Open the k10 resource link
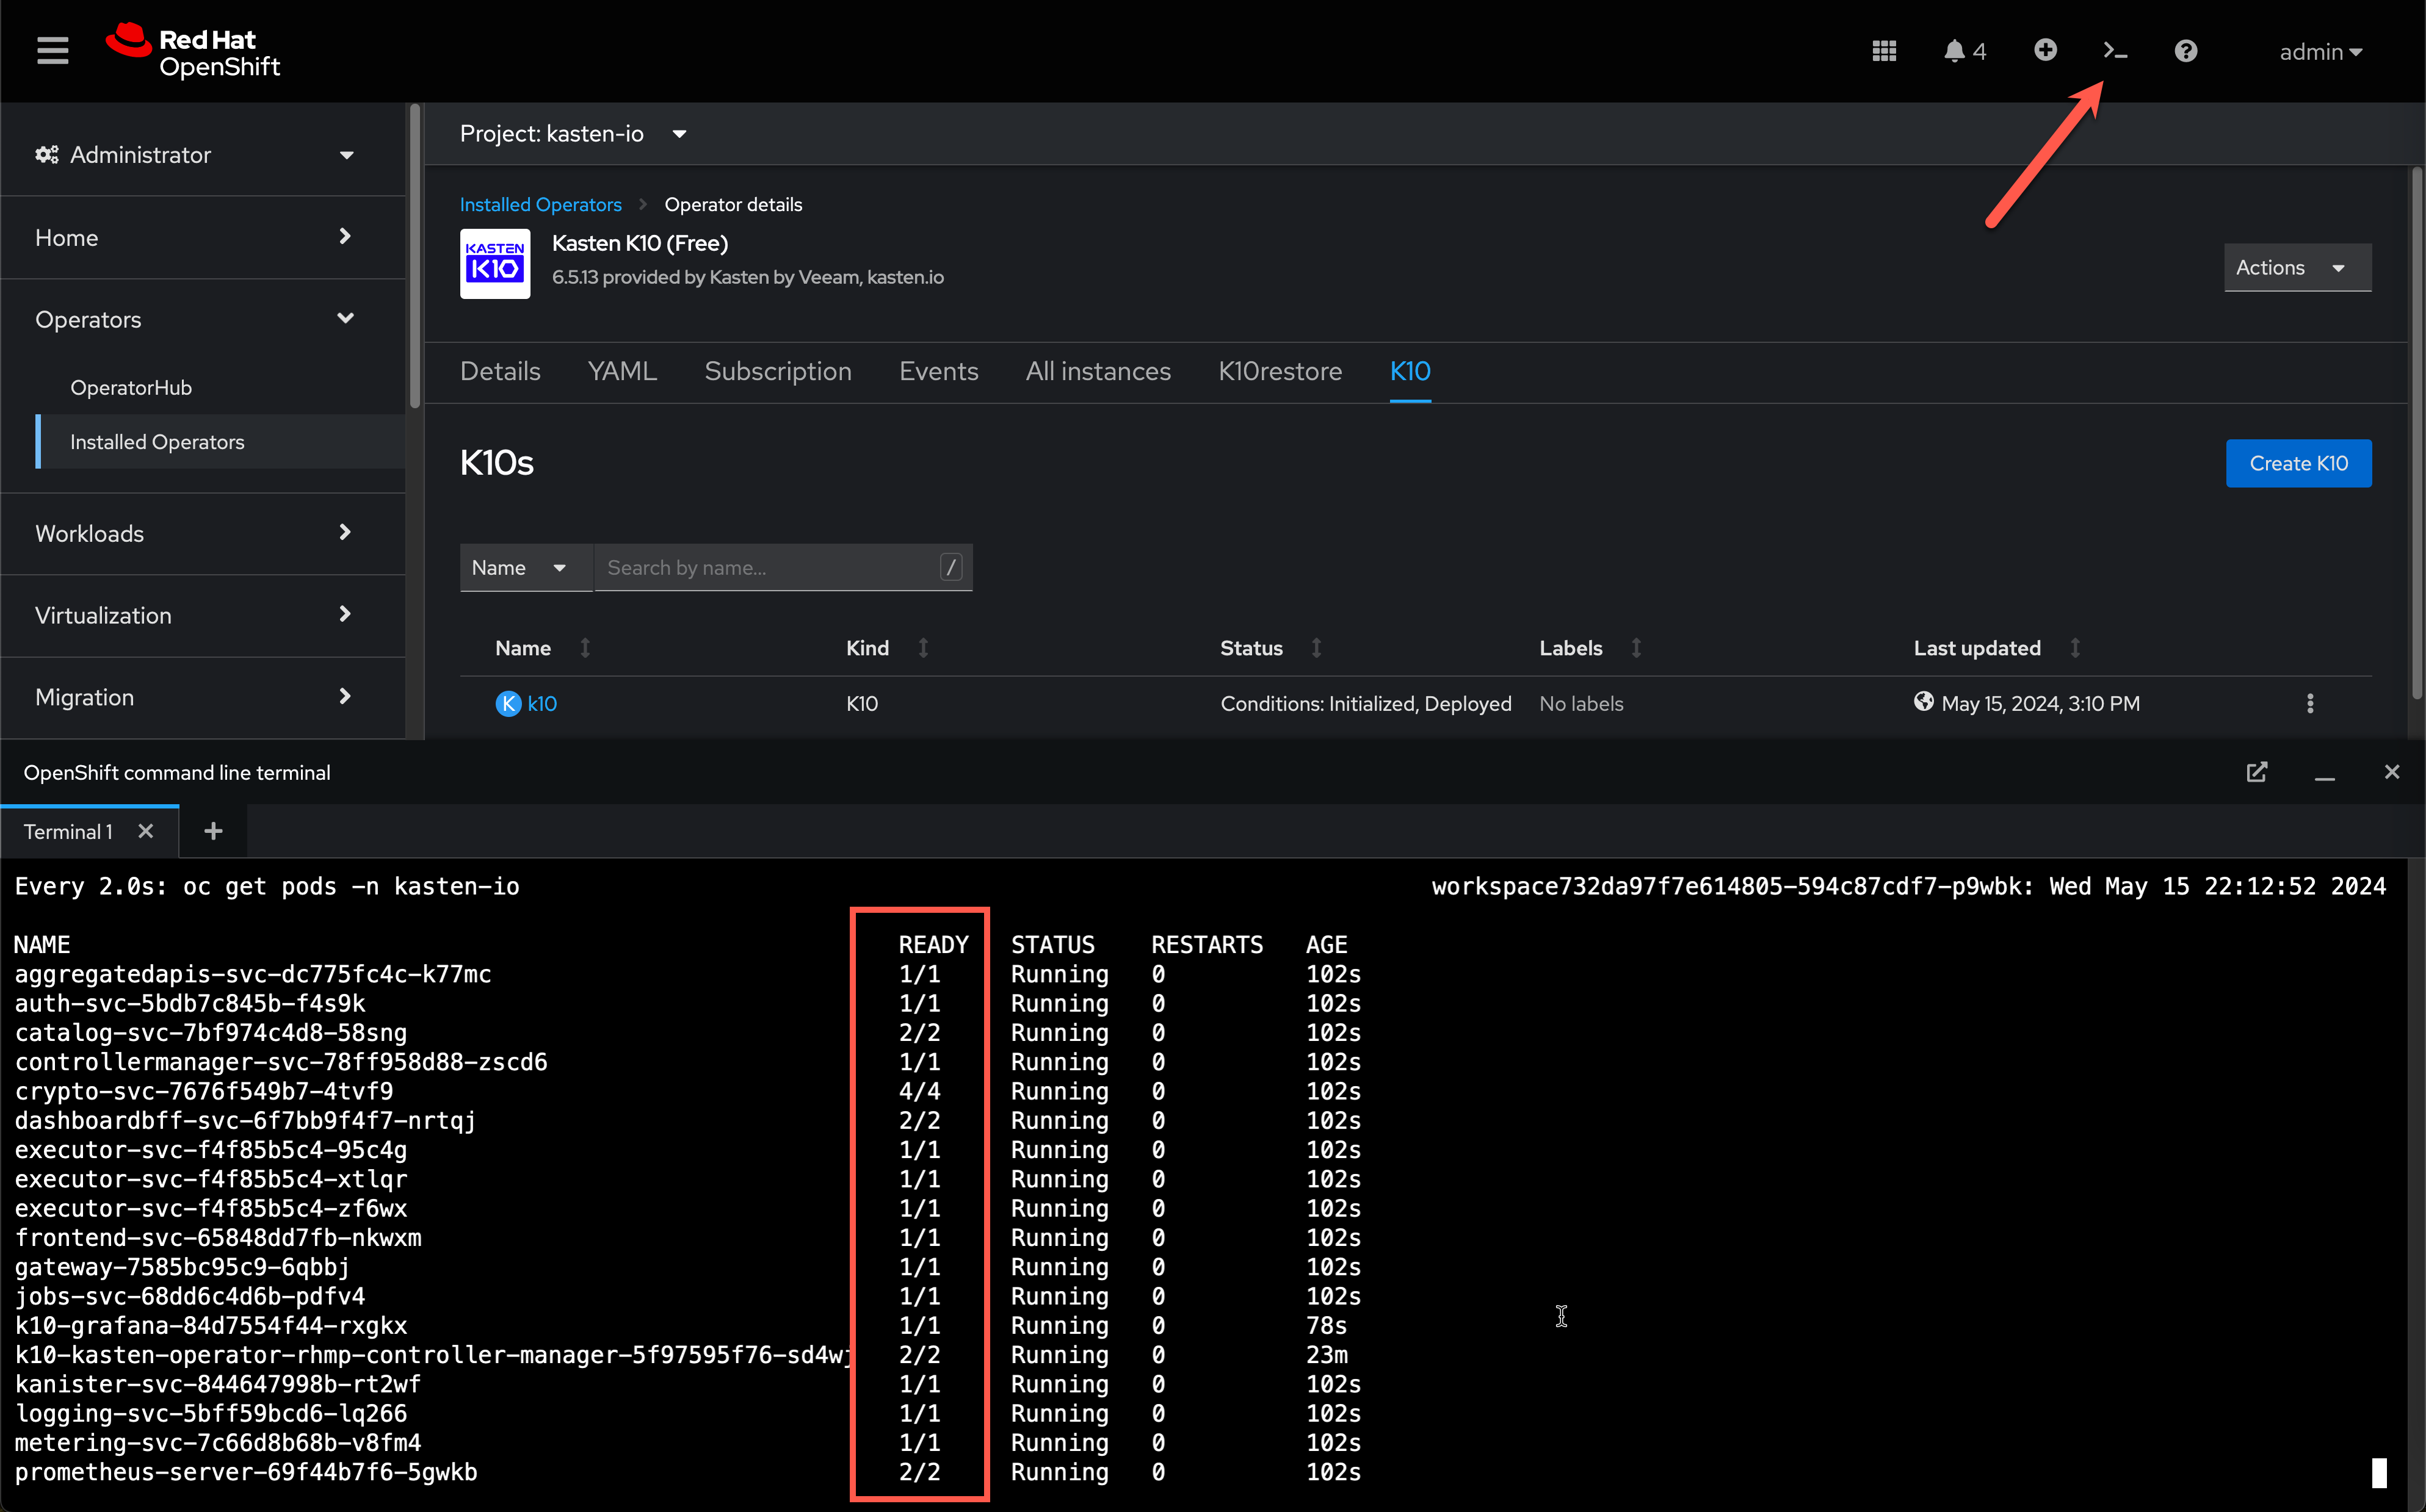The height and width of the screenshot is (1512, 2426). (542, 703)
